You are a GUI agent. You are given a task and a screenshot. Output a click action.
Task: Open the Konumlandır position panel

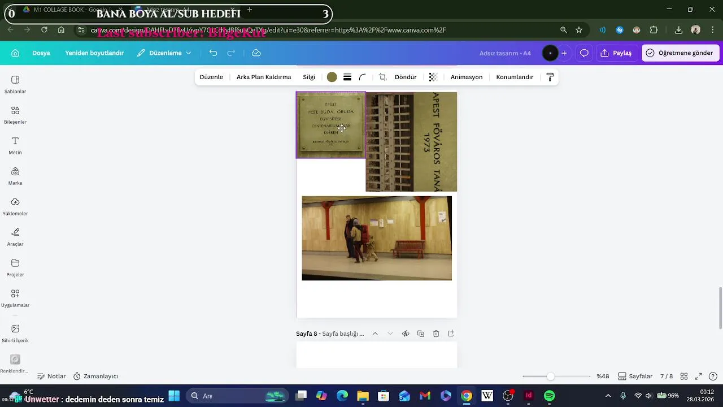[x=515, y=77]
